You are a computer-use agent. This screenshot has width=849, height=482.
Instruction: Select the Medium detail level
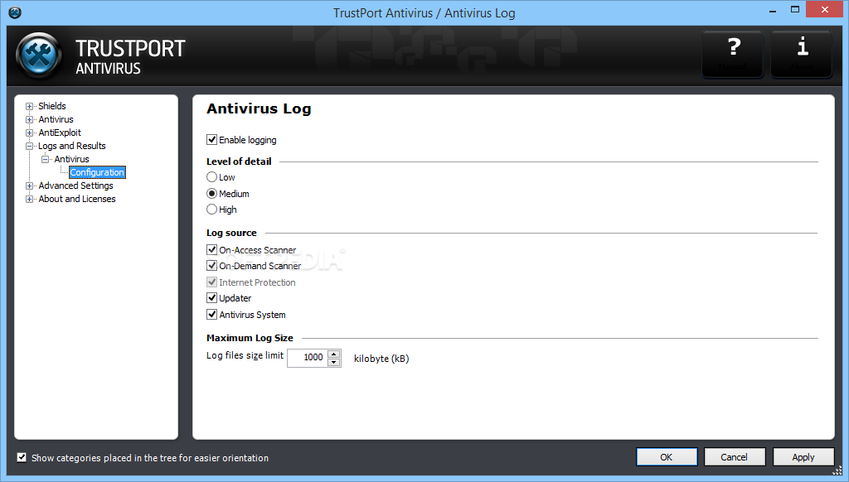(211, 193)
